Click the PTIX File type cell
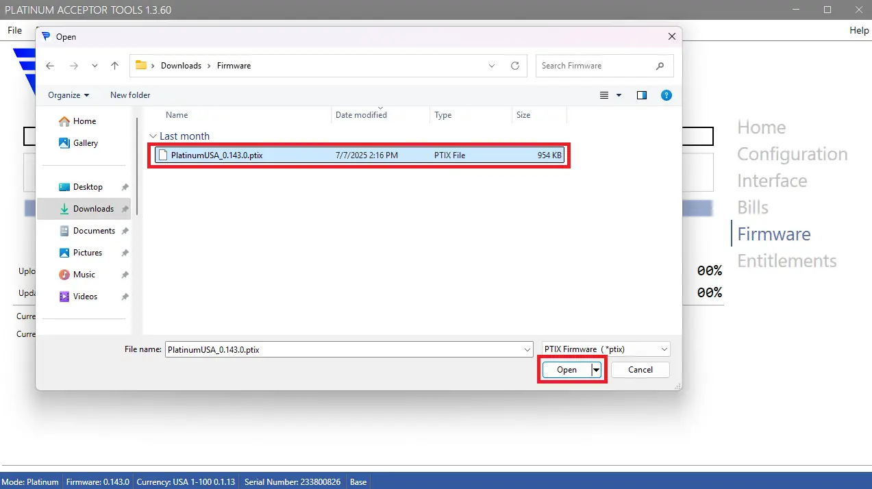This screenshot has width=872, height=489. [449, 155]
